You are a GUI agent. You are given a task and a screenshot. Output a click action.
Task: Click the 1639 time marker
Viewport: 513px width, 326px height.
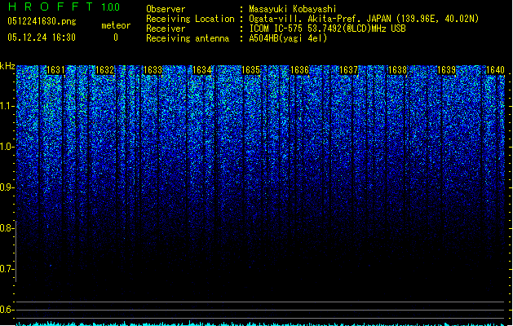447,70
